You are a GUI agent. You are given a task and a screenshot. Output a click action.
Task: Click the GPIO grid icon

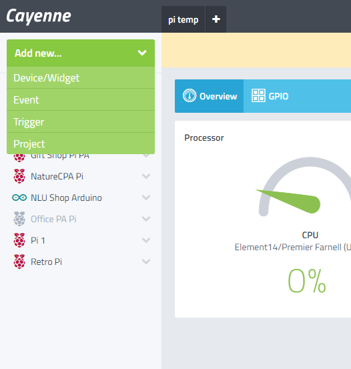coord(258,95)
